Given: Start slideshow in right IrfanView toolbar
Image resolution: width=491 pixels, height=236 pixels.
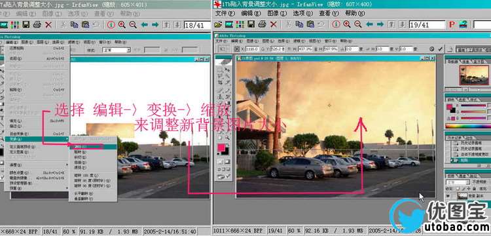Looking at the screenshot, I should pos(229,24).
